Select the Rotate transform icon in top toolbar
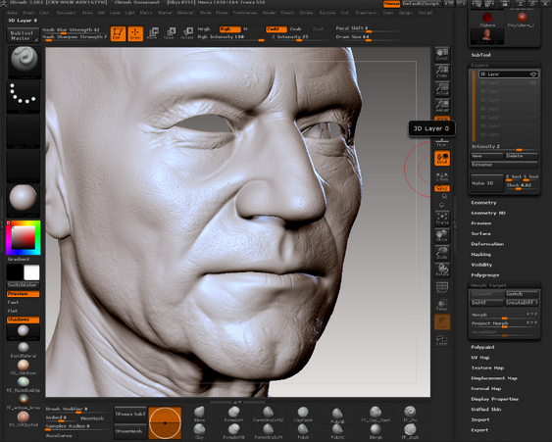Viewport: 552px width, 442px height. [x=187, y=33]
